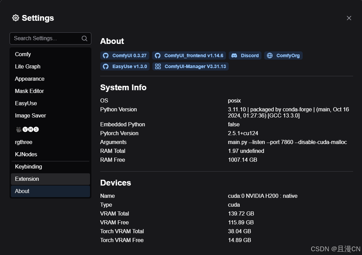Image resolution: width=362 pixels, height=255 pixels.
Task: Click the Torch VRAM Free value 14.89 GB
Action: 239,240
